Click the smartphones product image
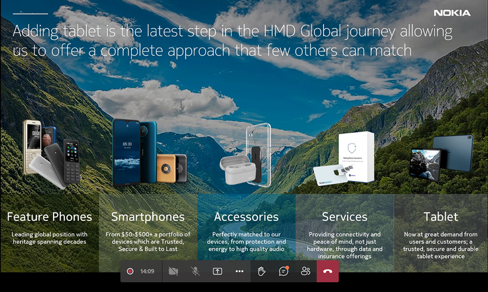 pos(150,152)
